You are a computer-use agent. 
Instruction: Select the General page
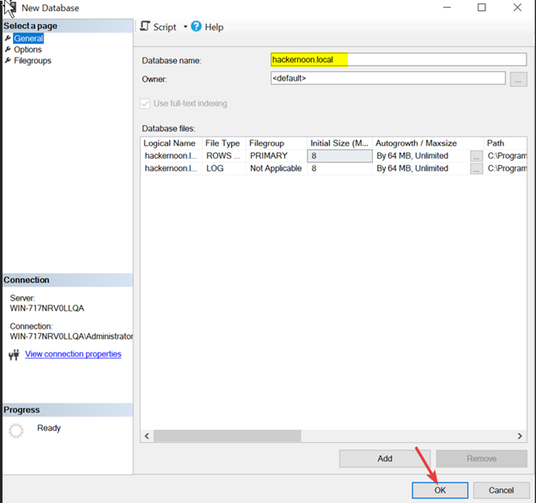pos(28,39)
